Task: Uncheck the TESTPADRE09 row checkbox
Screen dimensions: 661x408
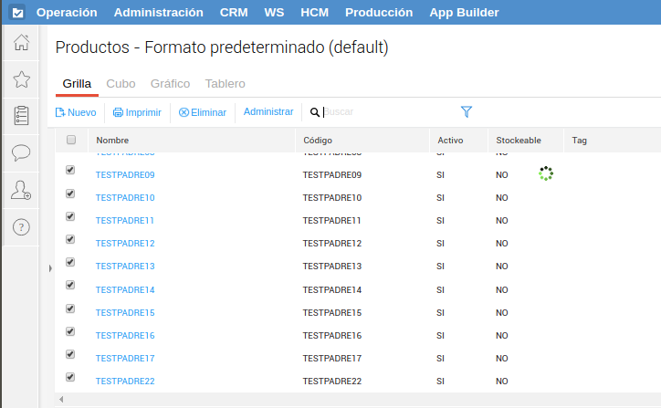Action: point(70,171)
